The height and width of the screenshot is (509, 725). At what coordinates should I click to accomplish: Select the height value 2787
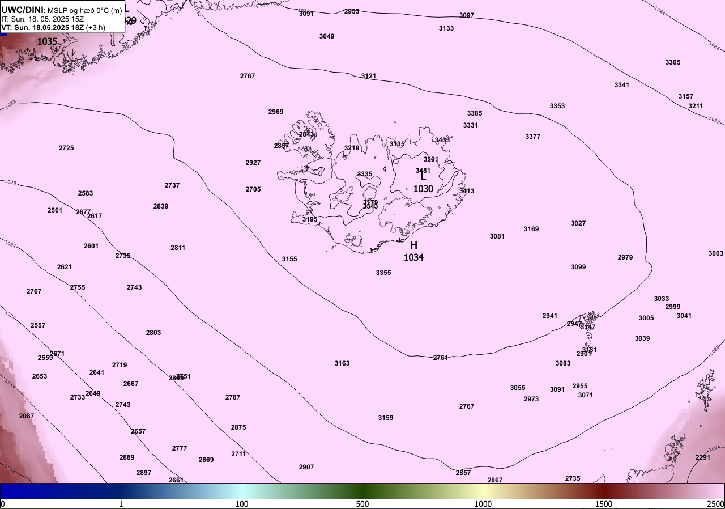click(x=233, y=397)
